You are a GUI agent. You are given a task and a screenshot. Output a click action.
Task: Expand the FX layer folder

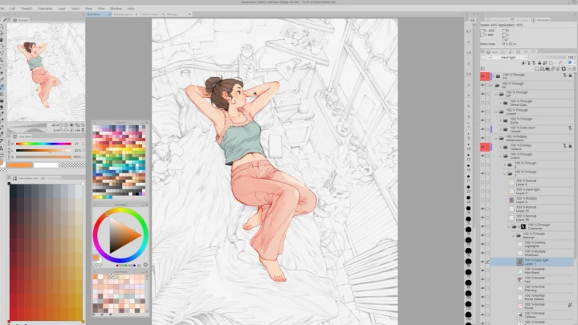493,76
